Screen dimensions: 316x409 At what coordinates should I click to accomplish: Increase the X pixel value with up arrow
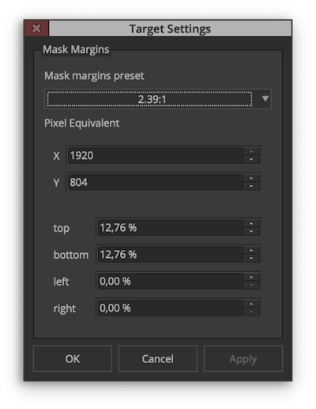[251, 152]
